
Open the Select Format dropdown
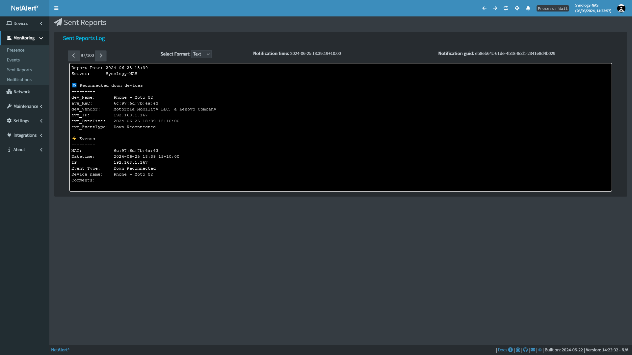(201, 54)
